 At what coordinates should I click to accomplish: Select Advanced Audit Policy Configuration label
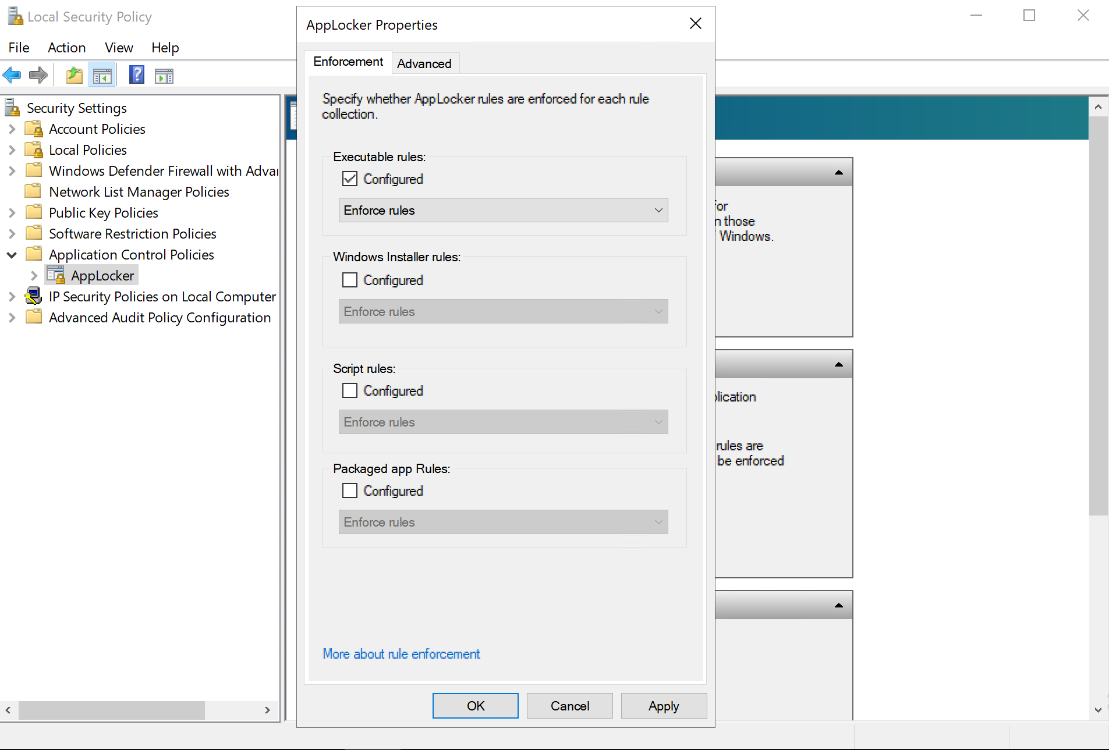tap(160, 317)
